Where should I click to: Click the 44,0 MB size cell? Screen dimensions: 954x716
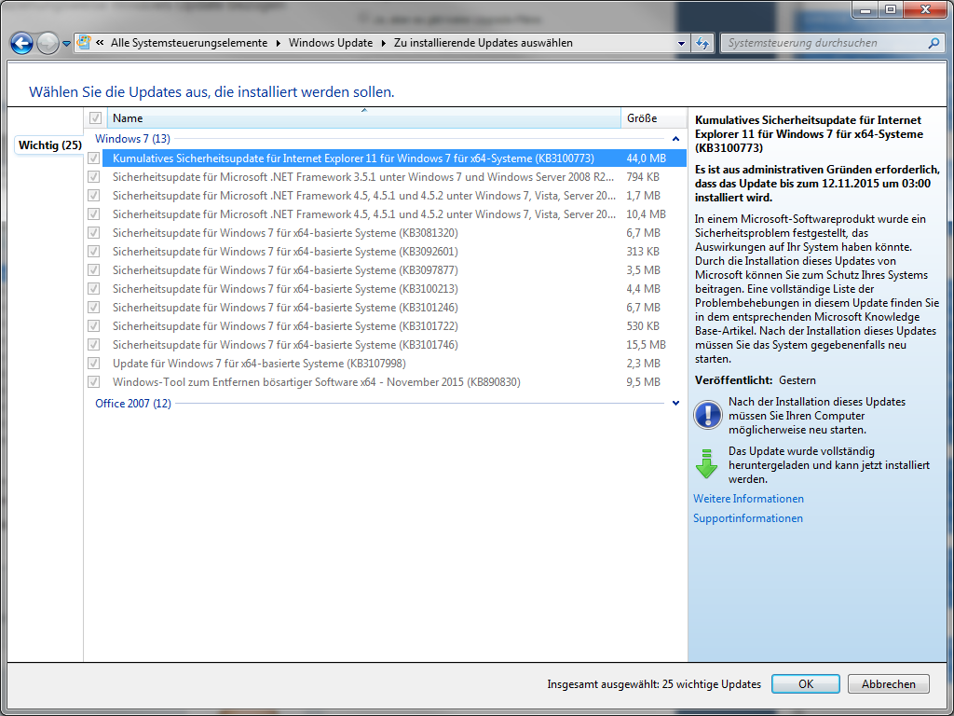(x=647, y=158)
